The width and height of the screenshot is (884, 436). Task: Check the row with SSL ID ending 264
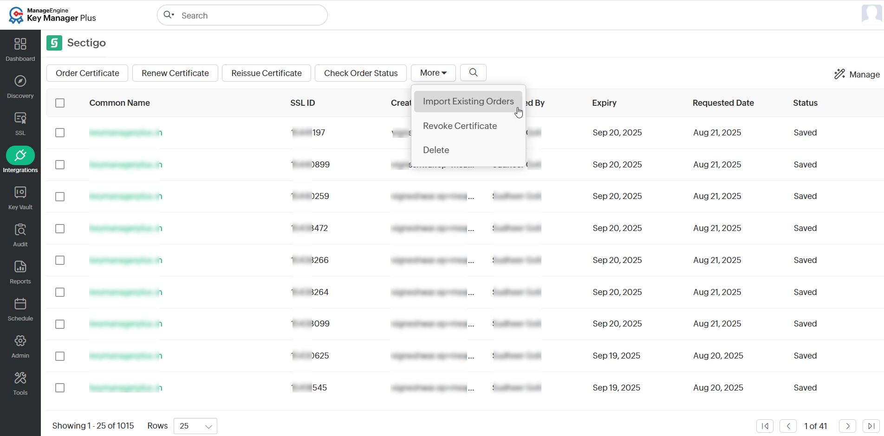point(60,292)
